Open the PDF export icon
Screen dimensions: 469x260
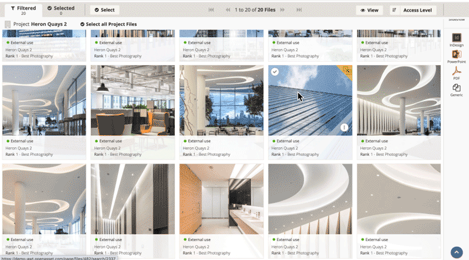coord(456,71)
